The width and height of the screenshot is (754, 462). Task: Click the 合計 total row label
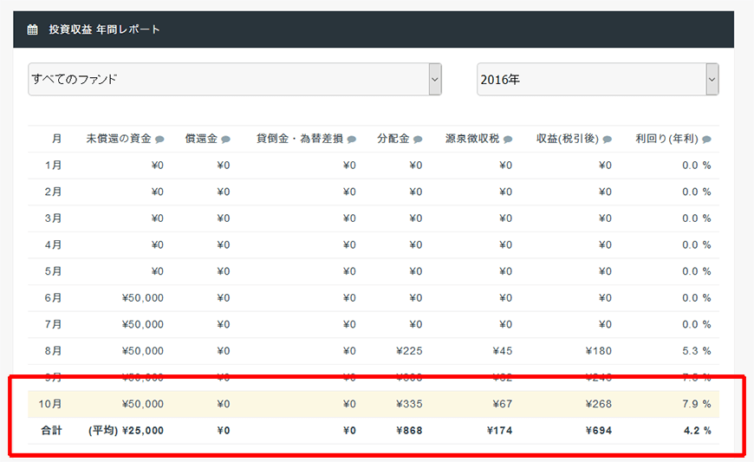tap(51, 430)
